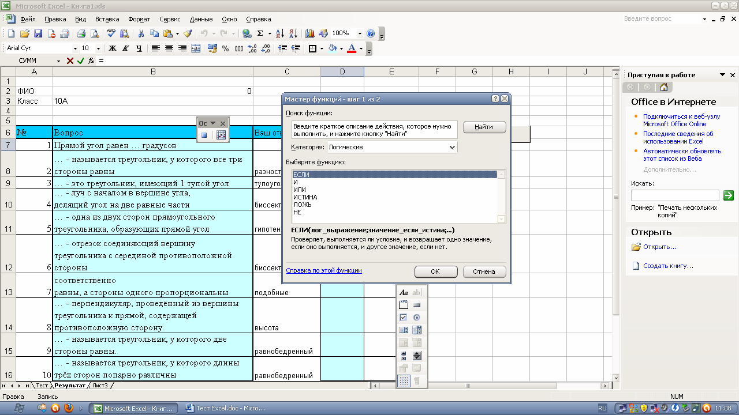The width and height of the screenshot is (739, 415).
Task: Open task pane Home icon
Action: (664, 87)
